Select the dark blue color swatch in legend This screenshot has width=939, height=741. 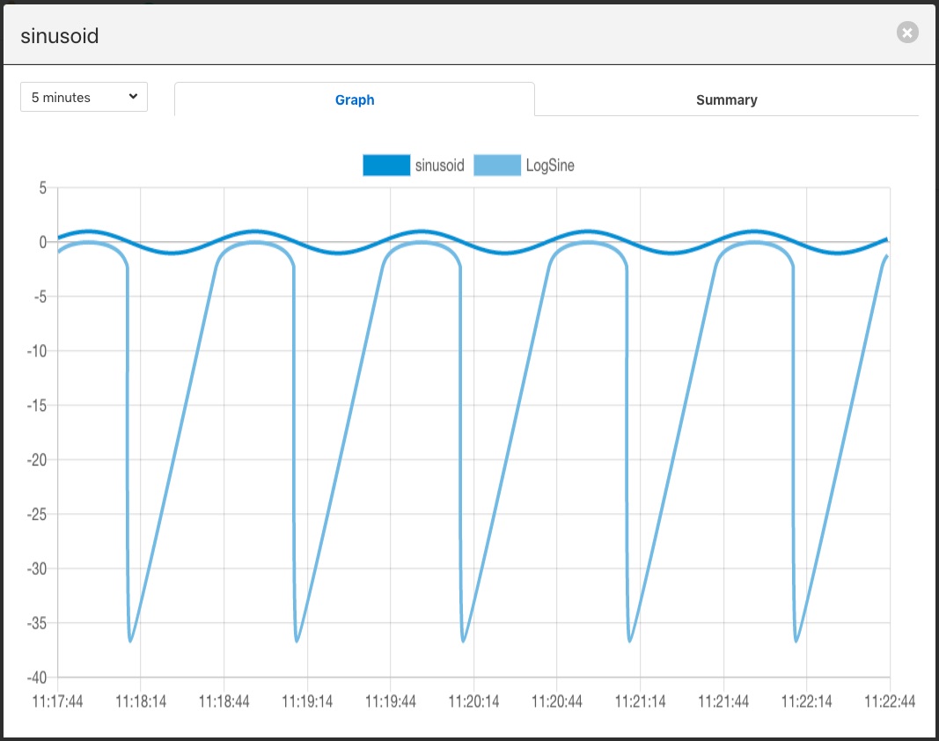385,165
